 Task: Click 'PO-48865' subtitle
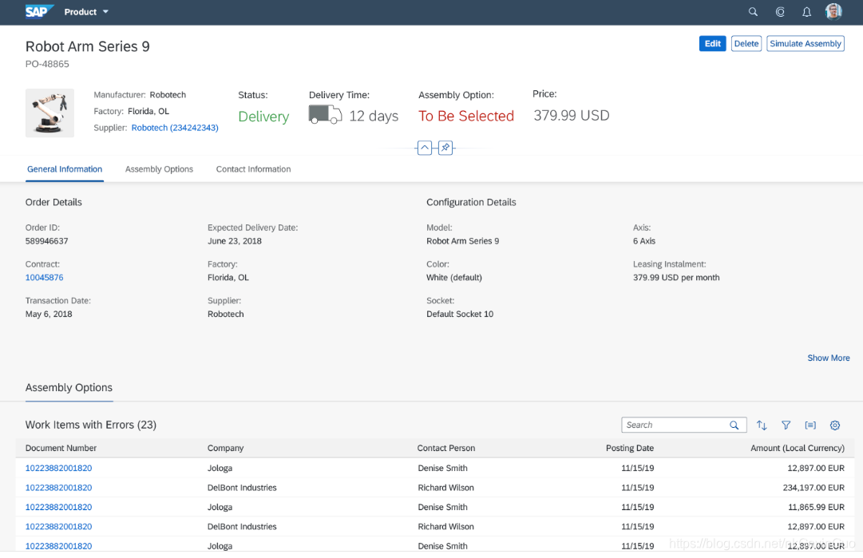(47, 64)
